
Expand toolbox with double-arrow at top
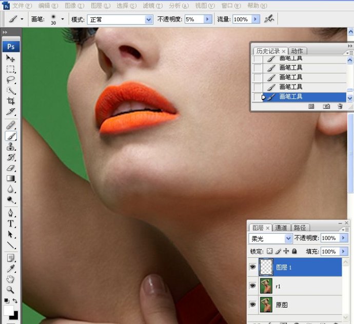coord(5,32)
